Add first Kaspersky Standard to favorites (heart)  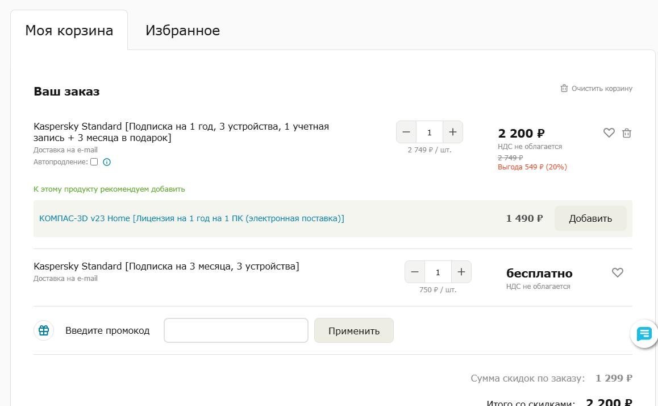pyautogui.click(x=609, y=133)
